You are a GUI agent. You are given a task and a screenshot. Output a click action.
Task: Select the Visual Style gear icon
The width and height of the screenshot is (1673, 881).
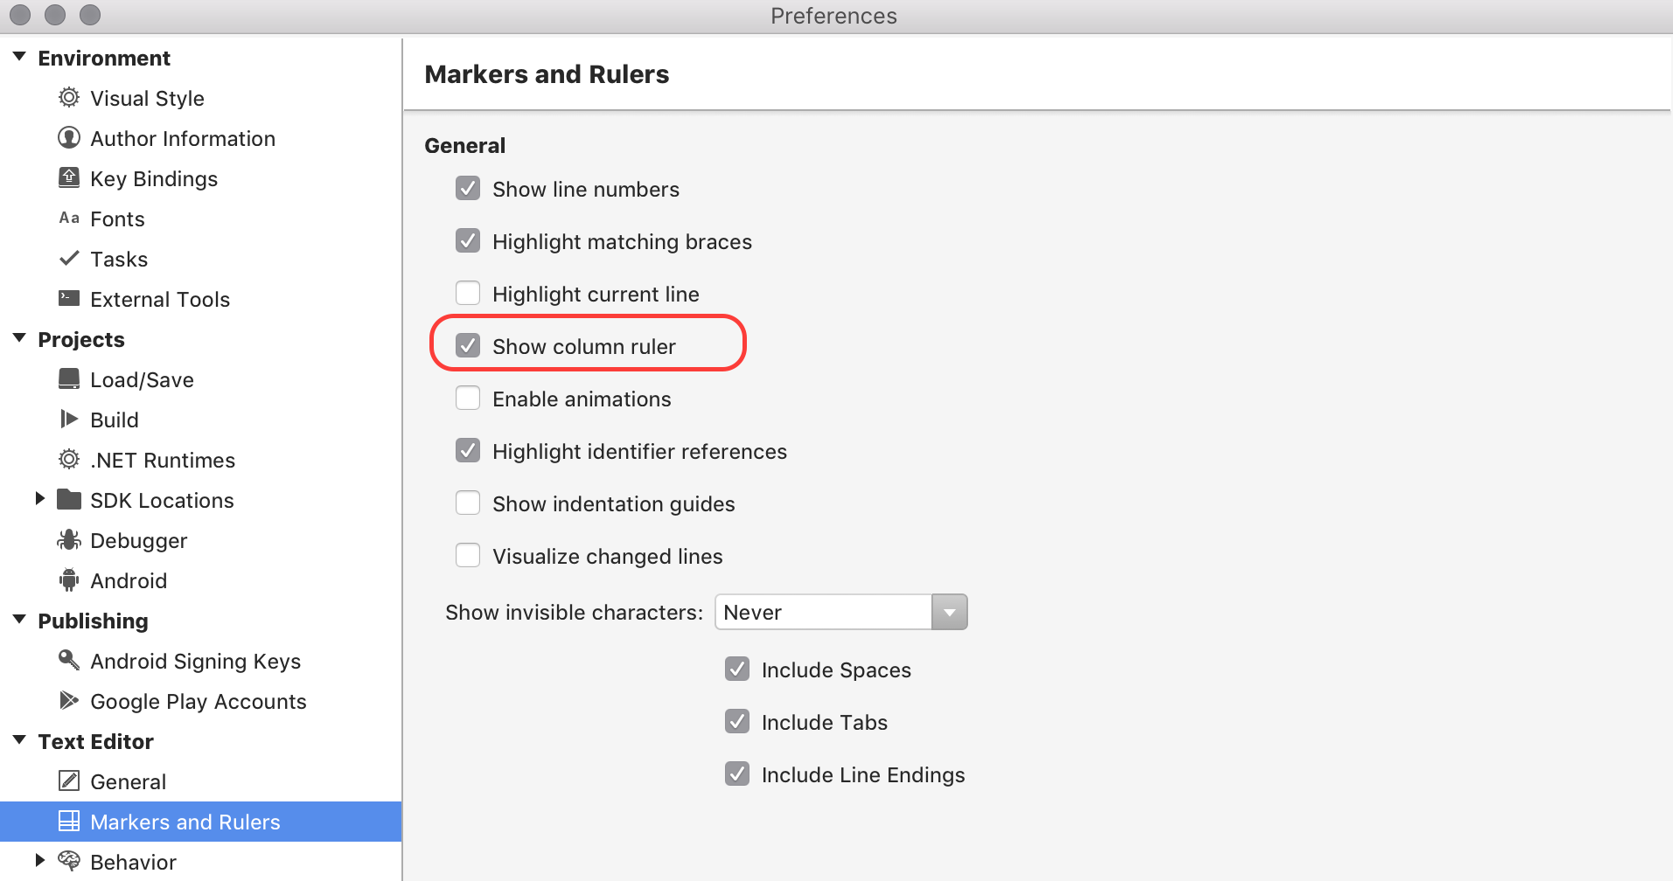tap(68, 98)
